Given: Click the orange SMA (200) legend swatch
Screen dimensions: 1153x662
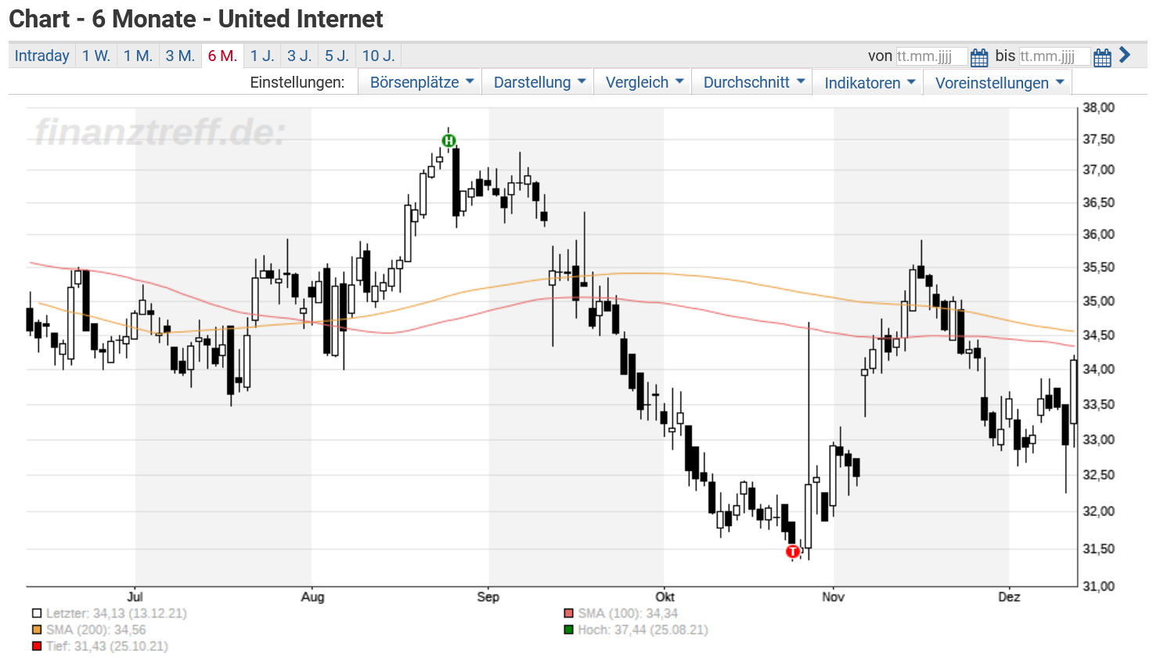Looking at the screenshot, I should [x=37, y=630].
